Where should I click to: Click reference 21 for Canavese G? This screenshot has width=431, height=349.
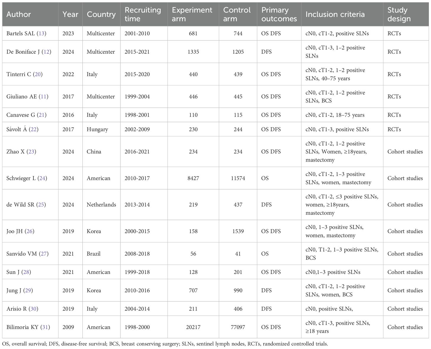pyautogui.click(x=42, y=115)
